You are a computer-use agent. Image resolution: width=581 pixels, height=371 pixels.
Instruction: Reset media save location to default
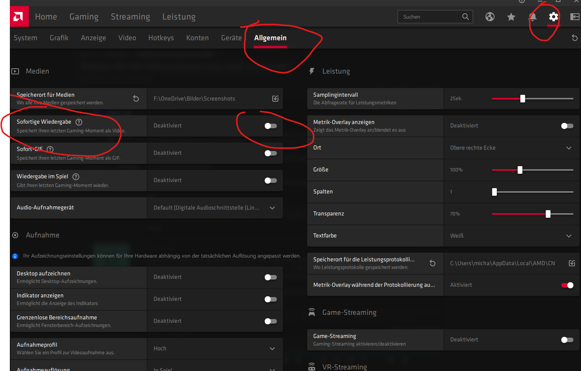pyautogui.click(x=136, y=99)
